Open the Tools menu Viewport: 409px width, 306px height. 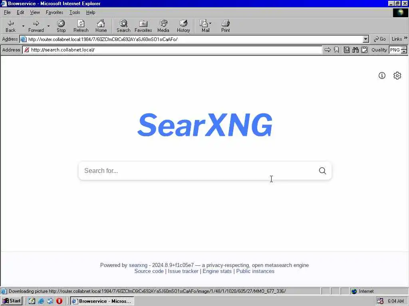click(75, 12)
